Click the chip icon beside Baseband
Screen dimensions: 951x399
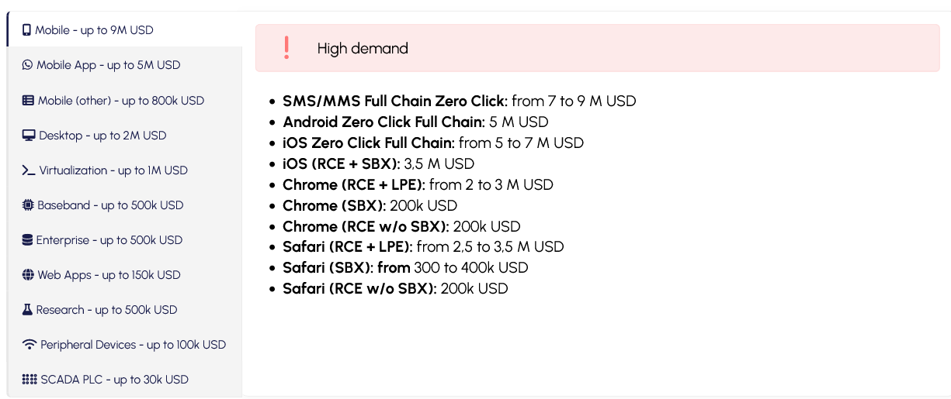[28, 205]
